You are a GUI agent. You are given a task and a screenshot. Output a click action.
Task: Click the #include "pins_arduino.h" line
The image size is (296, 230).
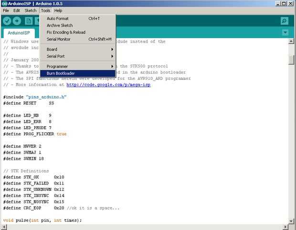pyautogui.click(x=35, y=97)
